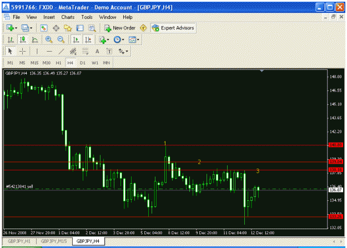This screenshot has width=347, height=248.
Task: Launch MetaEditor via yellow diamond icon
Action: click(143, 28)
